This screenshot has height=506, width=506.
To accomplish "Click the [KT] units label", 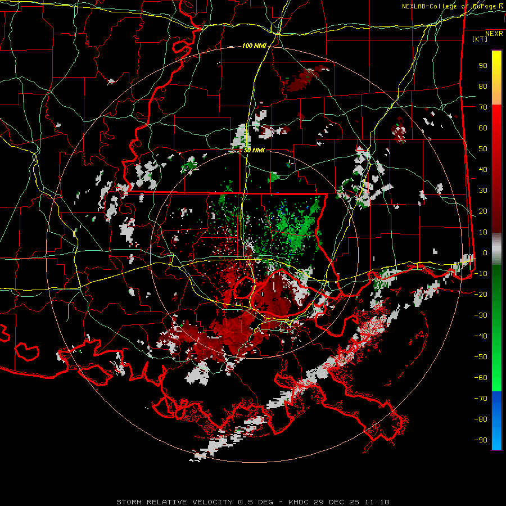I will 480,39.
